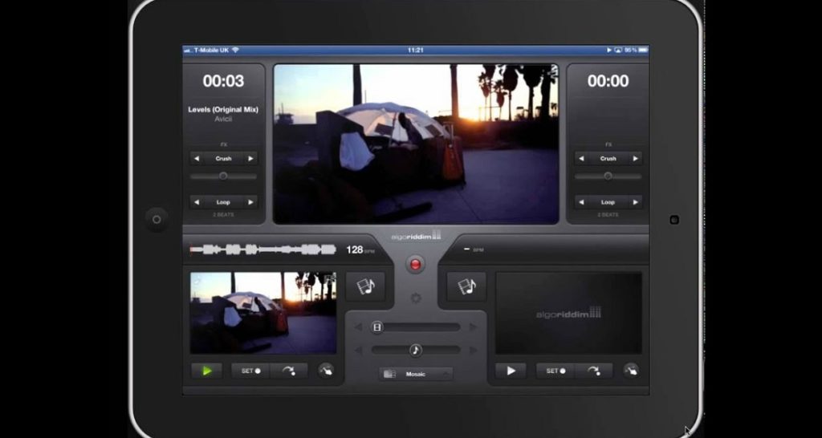Open the Mosaic transition dropdown

(416, 374)
